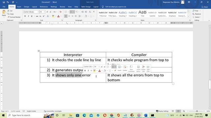Center align text in the ribbon

[x=69, y=16]
